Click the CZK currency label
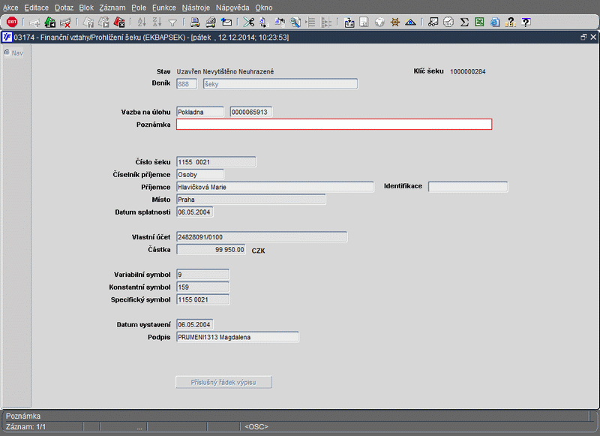 click(258, 251)
